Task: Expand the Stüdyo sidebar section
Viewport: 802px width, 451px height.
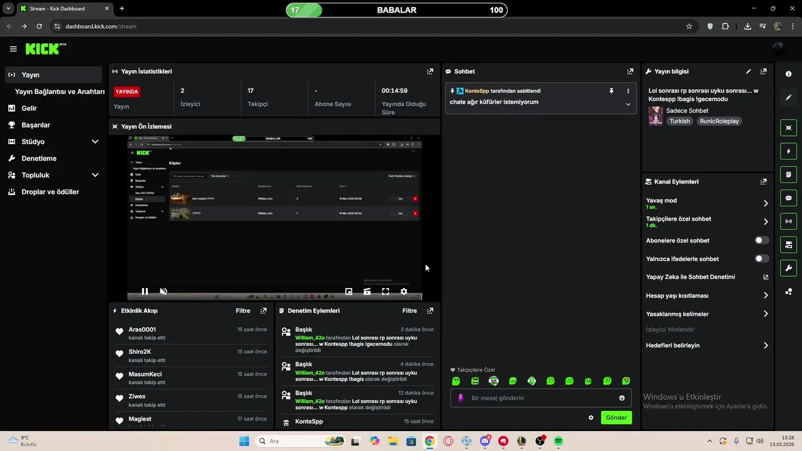Action: [x=95, y=142]
